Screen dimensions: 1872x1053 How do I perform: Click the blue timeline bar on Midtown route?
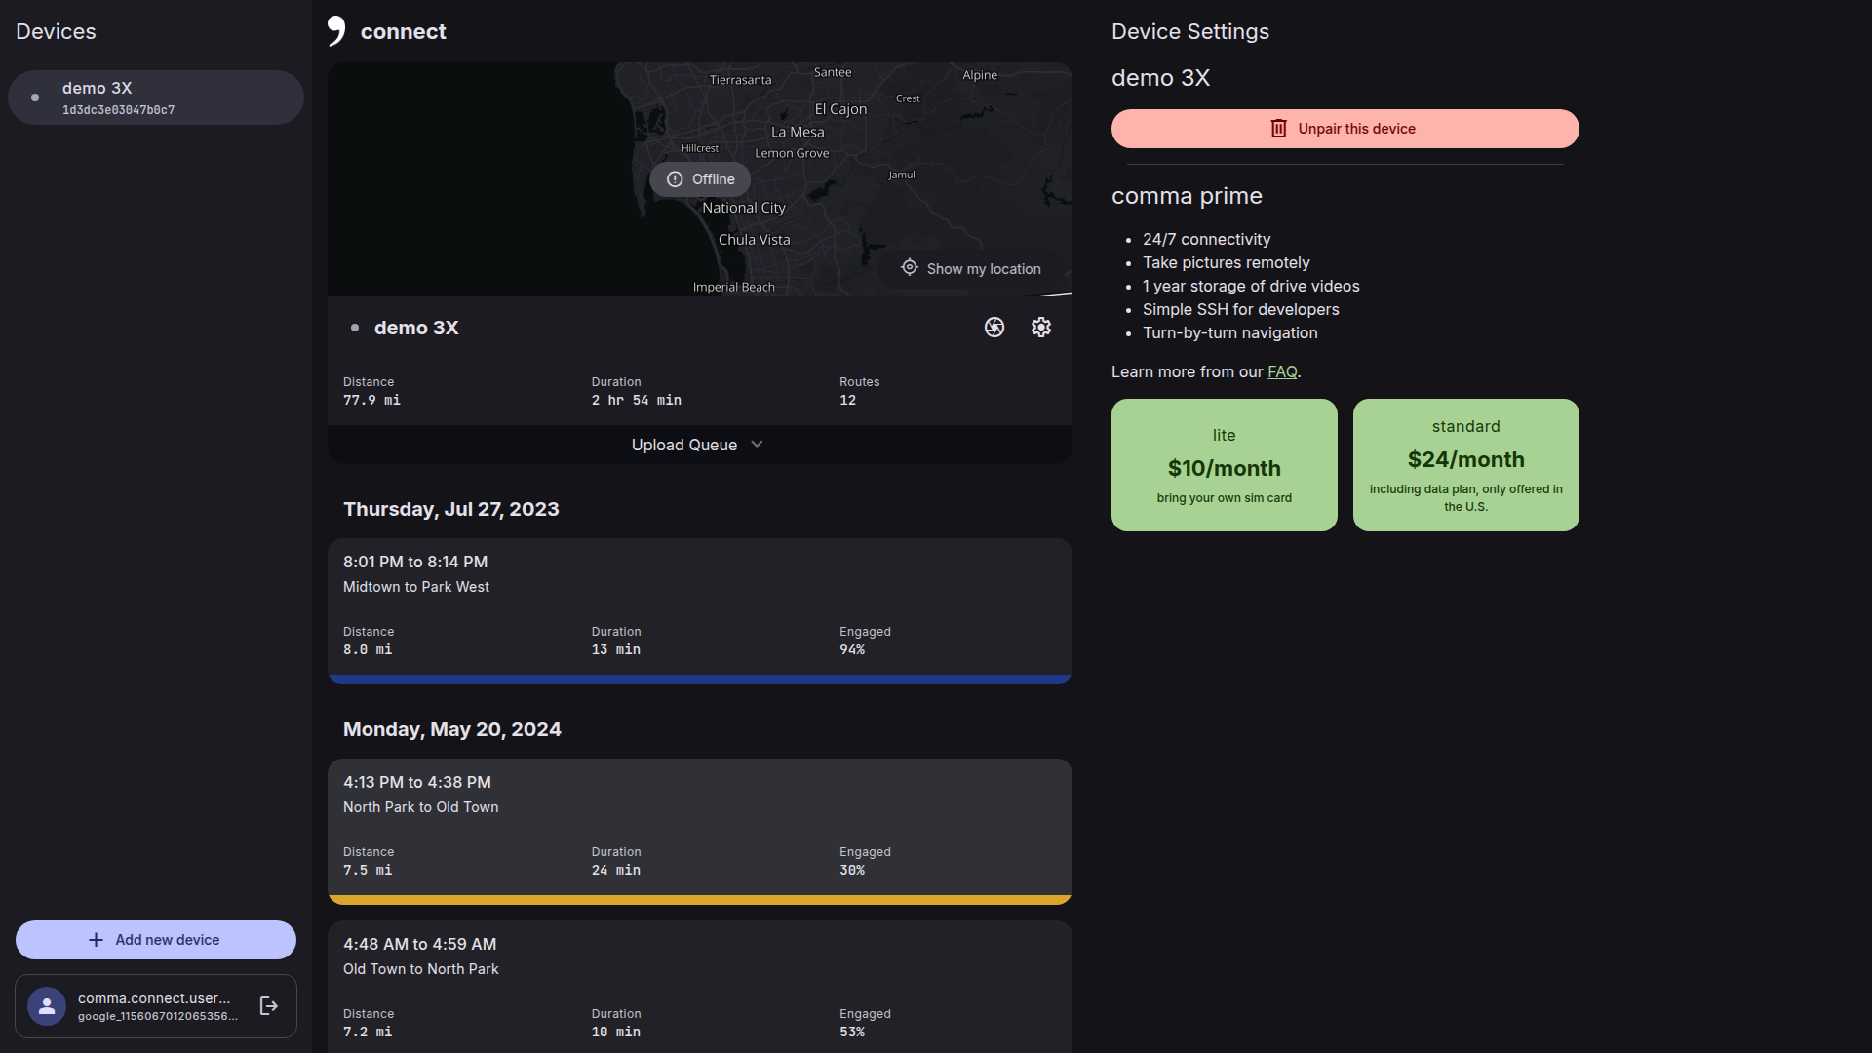699,679
